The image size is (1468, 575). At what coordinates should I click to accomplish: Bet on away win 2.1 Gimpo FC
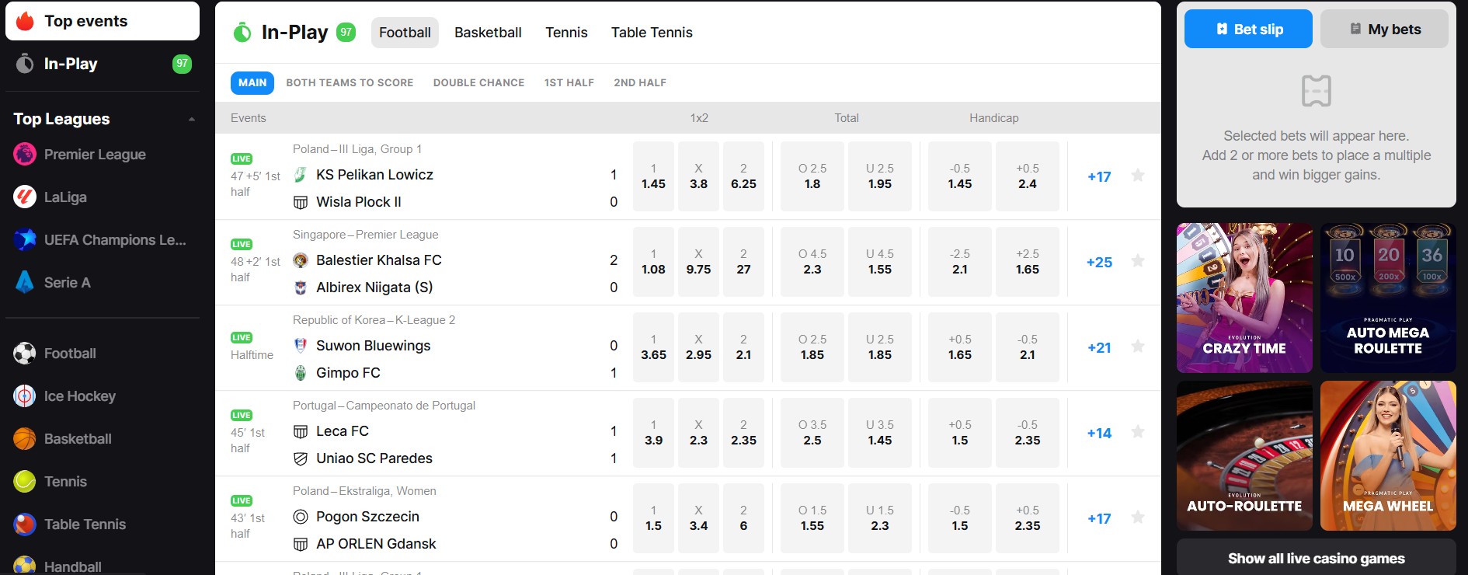743,347
